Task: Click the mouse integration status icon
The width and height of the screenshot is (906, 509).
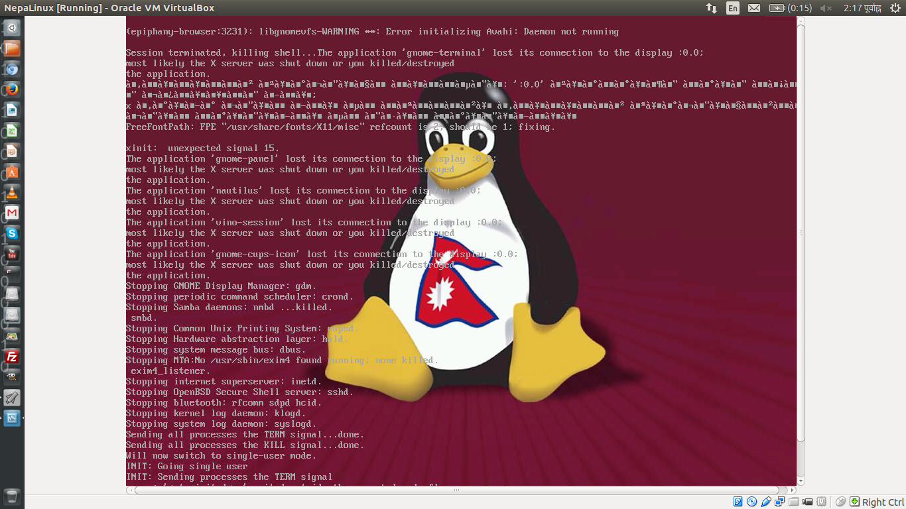Action: (x=840, y=502)
